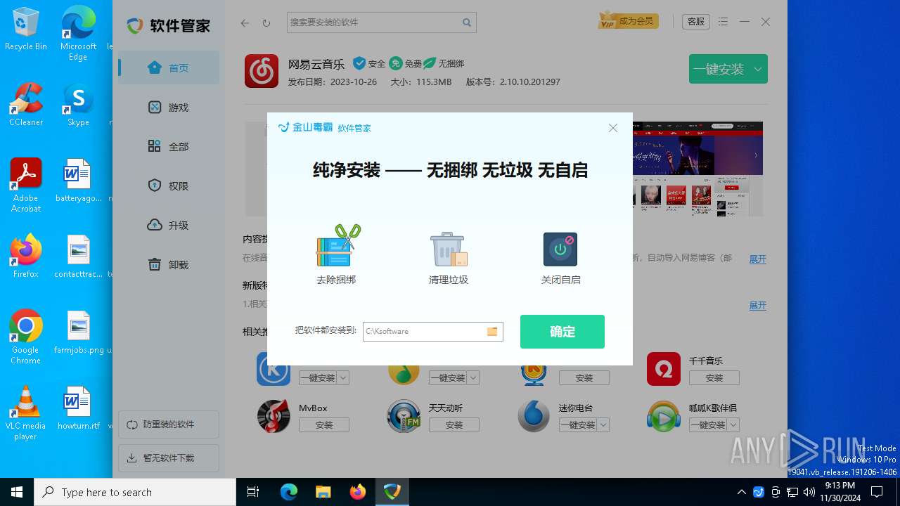This screenshot has width=900, height=506.
Task: Open the install folder browse icon
Action: pos(492,331)
